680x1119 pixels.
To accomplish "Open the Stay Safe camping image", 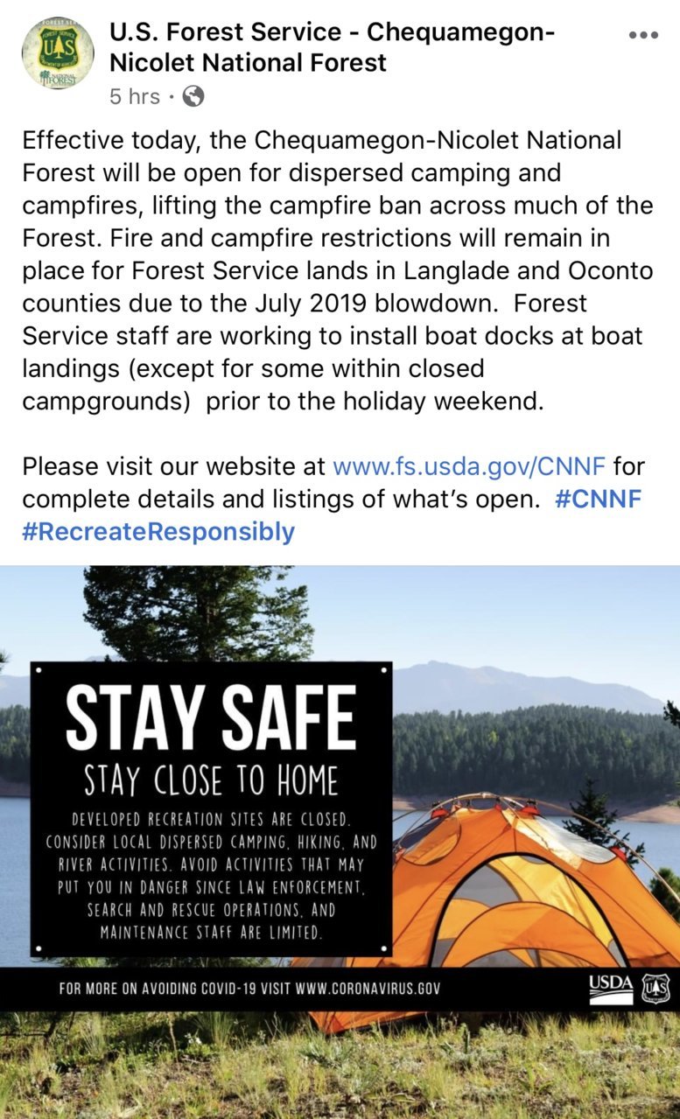I will click(x=340, y=842).
